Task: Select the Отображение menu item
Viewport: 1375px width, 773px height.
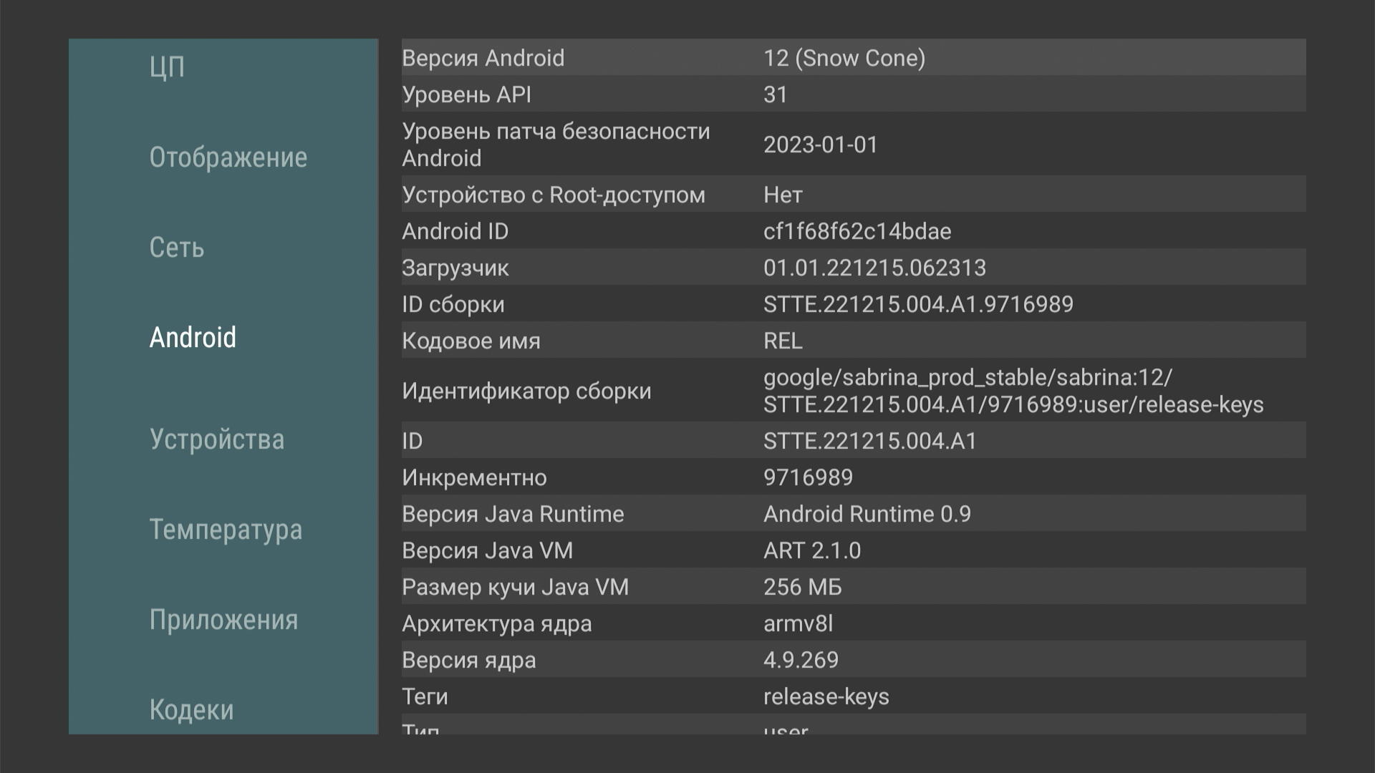Action: coord(228,157)
